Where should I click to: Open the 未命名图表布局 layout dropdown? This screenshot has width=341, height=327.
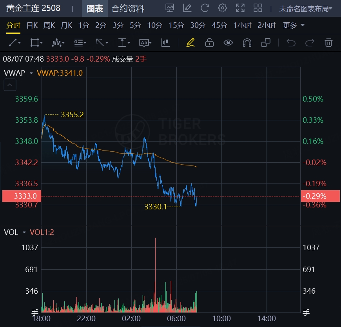pos(305,9)
